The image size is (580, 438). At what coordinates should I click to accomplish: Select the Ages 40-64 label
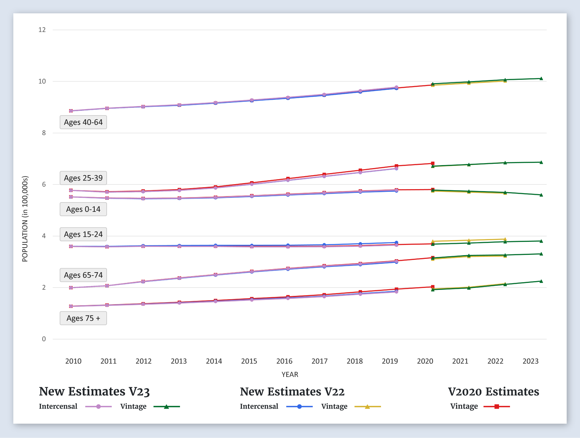click(83, 122)
